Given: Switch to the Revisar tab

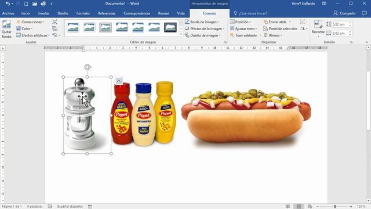Looking at the screenshot, I should pyautogui.click(x=163, y=13).
